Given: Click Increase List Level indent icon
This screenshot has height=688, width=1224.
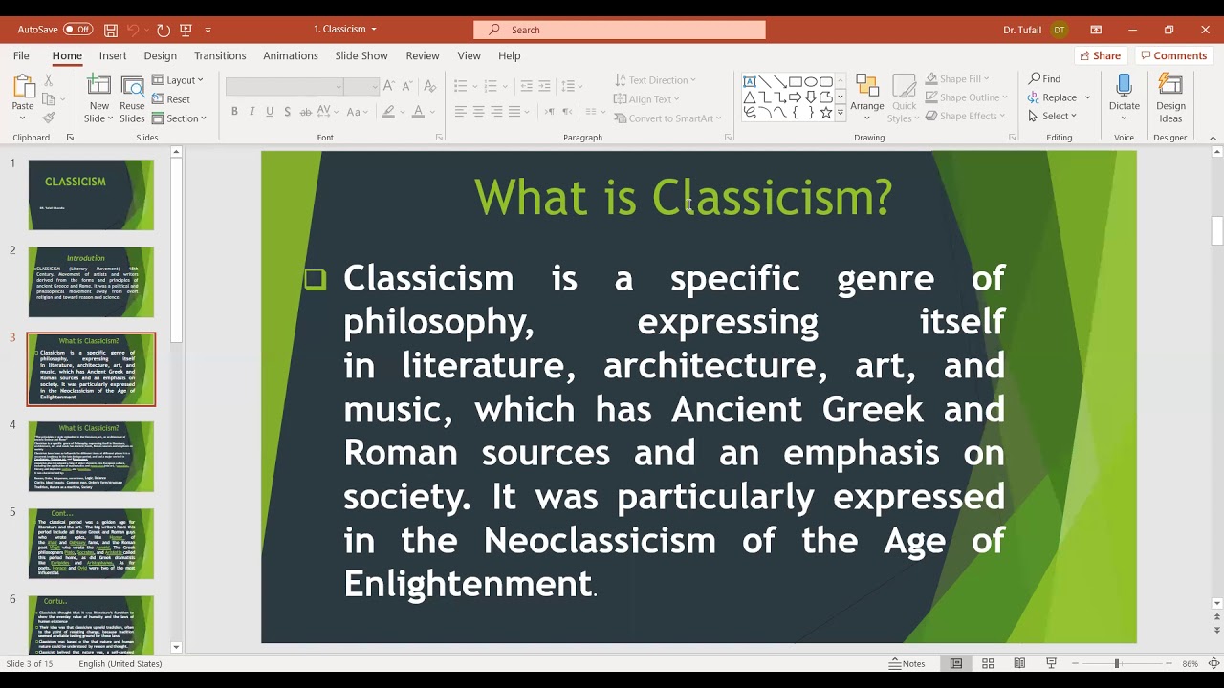Looking at the screenshot, I should click(x=544, y=86).
